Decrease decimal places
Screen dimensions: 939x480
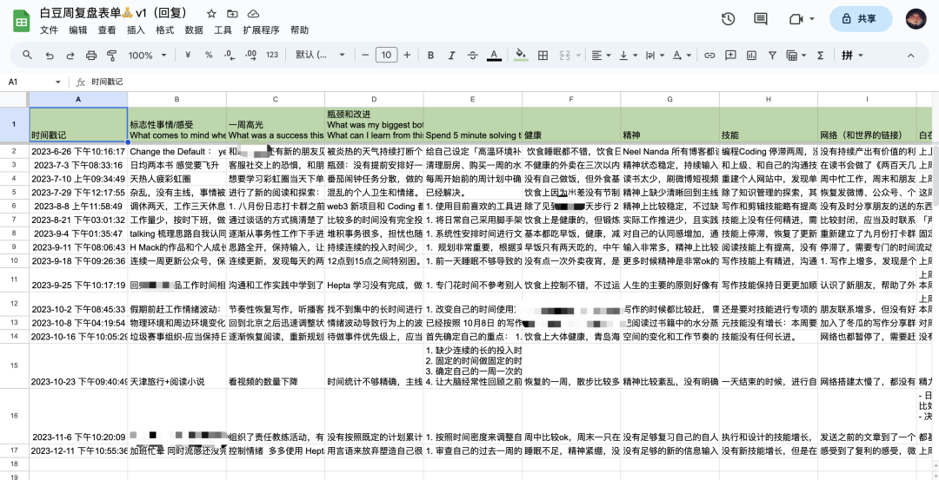pos(230,55)
